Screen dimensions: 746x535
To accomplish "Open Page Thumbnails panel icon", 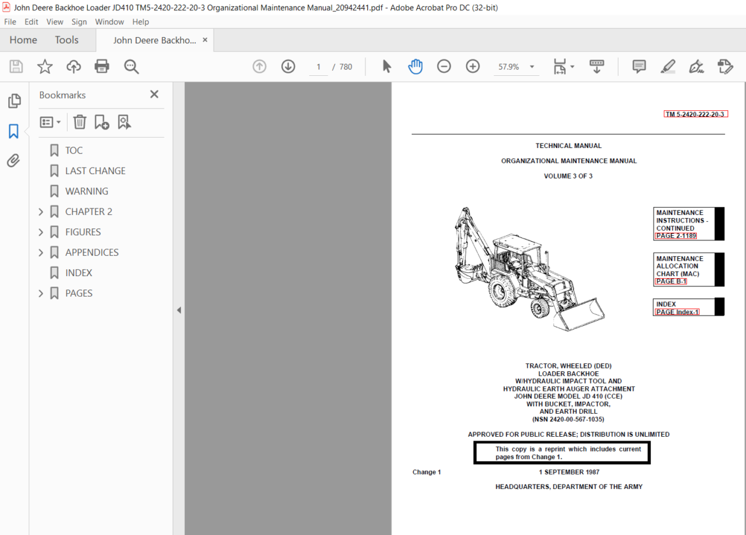I will coord(14,100).
